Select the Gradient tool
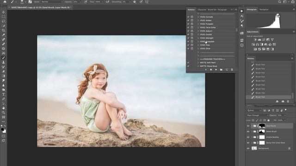Image resolution: width=296 pixels, height=166 pixels. coord(3,76)
